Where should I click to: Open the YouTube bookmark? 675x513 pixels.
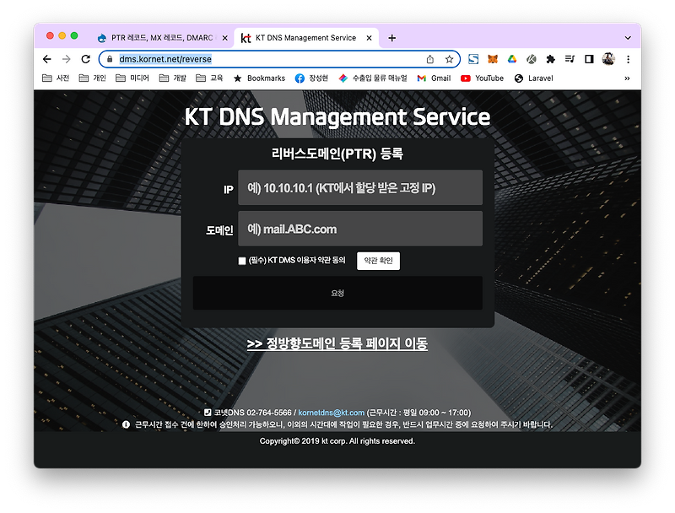(x=482, y=78)
